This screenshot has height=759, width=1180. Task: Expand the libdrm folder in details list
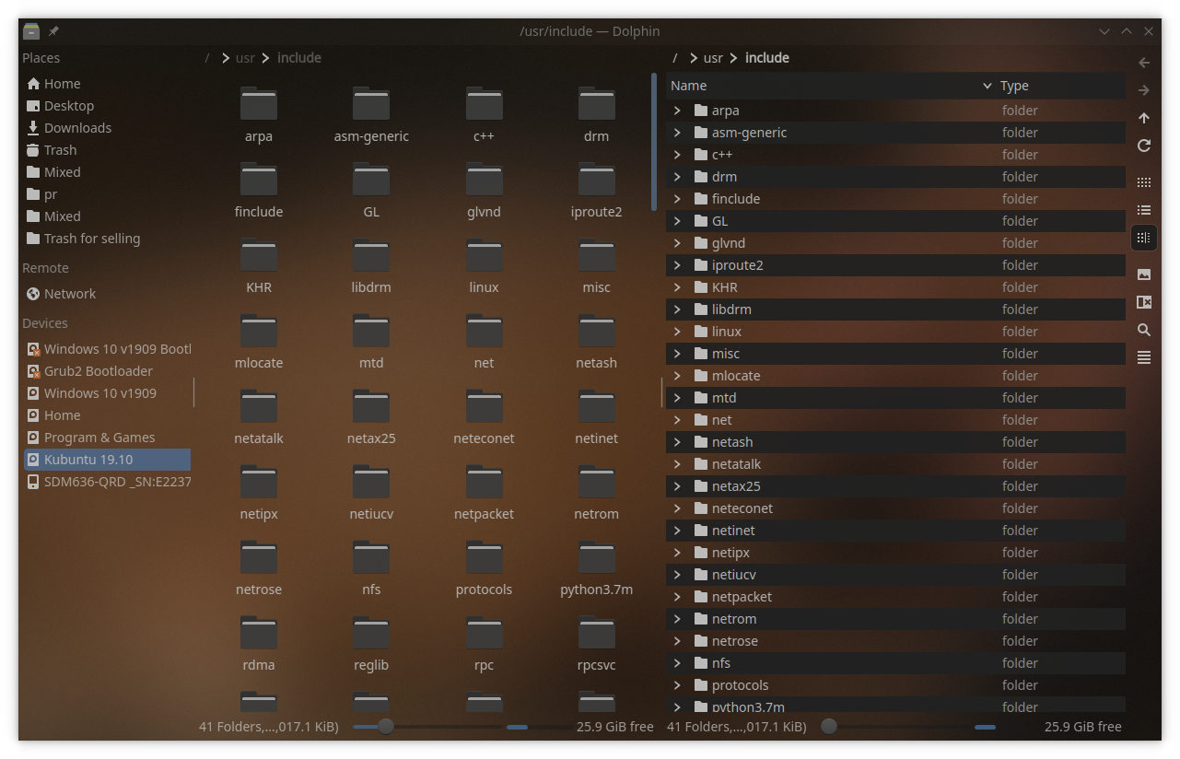pos(677,309)
